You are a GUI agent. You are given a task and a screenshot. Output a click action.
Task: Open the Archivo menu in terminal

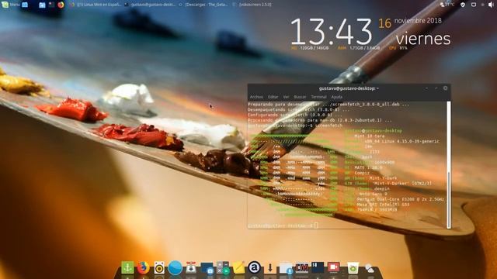[256, 97]
